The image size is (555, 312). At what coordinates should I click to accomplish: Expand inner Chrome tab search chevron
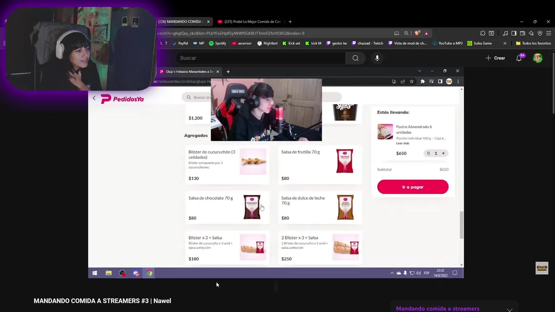click(419, 71)
